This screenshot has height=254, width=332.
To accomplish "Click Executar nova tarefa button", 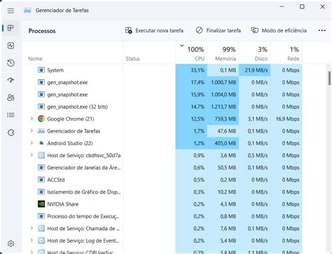I will point(154,30).
